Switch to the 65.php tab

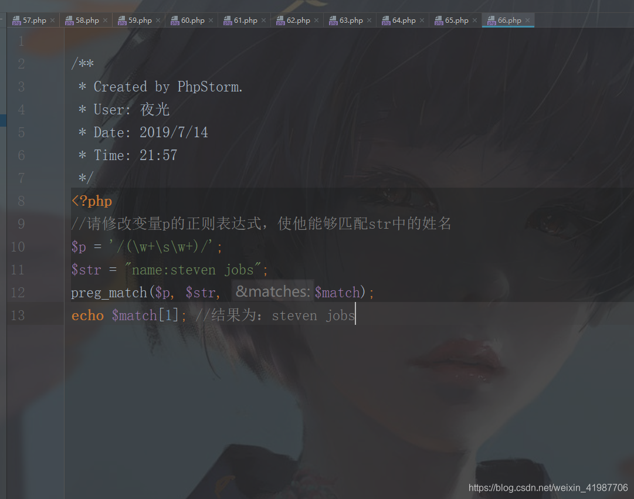click(456, 20)
